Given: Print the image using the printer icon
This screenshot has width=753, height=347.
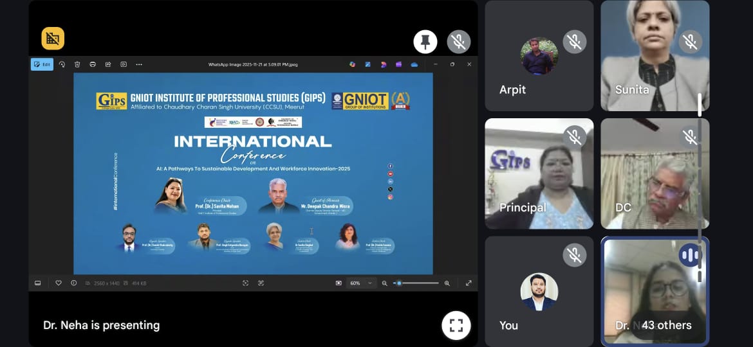Looking at the screenshot, I should coord(93,64).
